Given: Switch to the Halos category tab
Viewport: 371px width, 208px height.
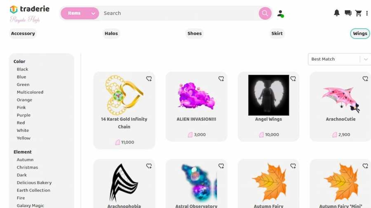Looking at the screenshot, I should (x=111, y=33).
